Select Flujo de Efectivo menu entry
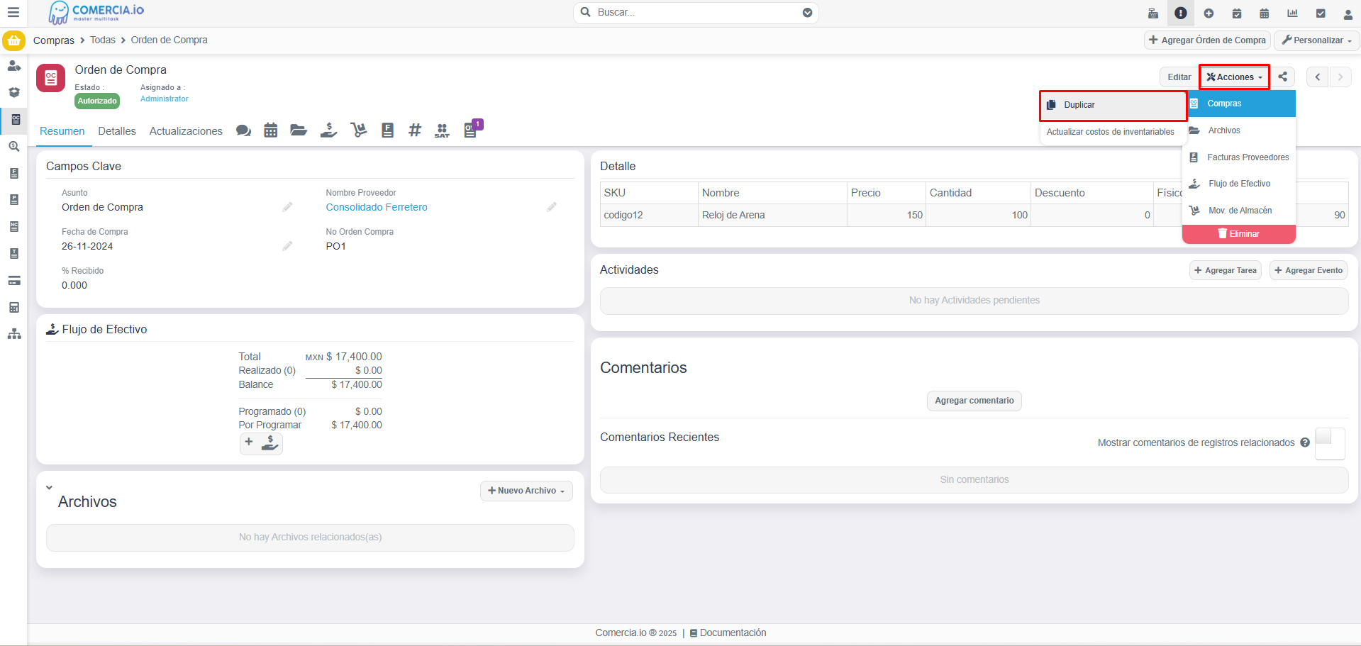 pyautogui.click(x=1239, y=184)
